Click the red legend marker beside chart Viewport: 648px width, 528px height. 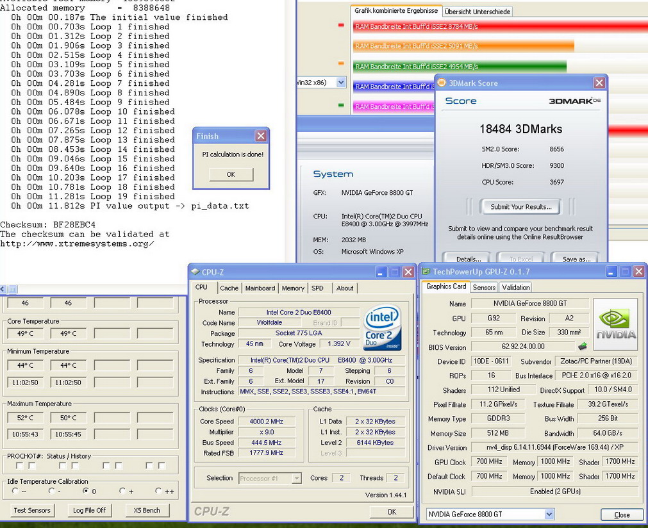coord(341,25)
